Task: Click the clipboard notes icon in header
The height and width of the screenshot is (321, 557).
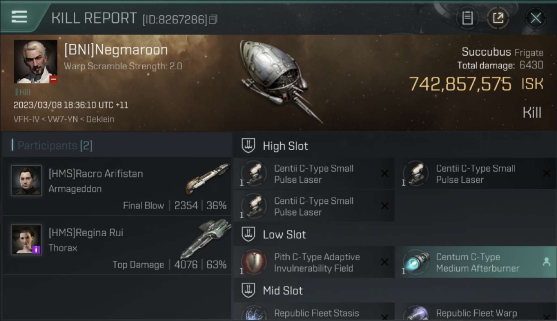Action: [x=467, y=18]
